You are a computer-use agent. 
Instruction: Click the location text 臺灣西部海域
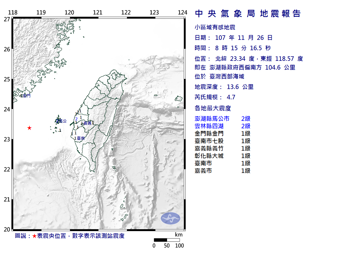coord(227,76)
